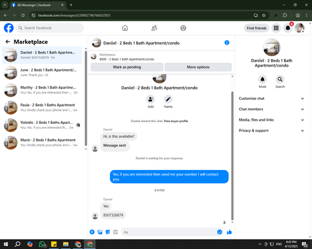The width and height of the screenshot is (312, 249).
Task: Open more actions with the plus icon
Action: [92, 232]
